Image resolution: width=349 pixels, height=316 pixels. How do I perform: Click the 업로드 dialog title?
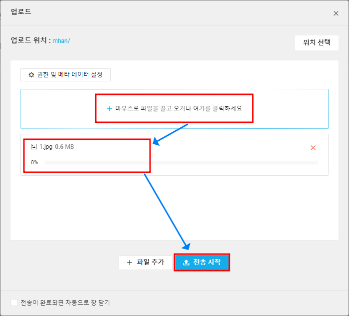click(21, 11)
